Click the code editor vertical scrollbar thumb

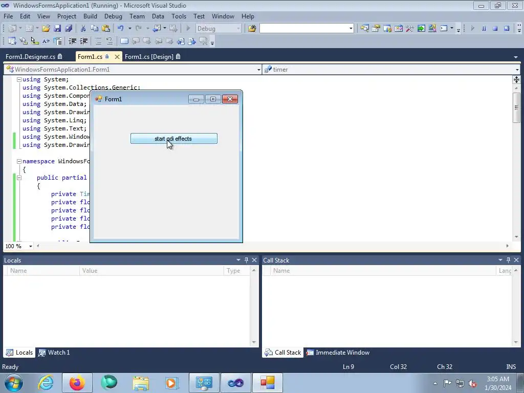pyautogui.click(x=516, y=107)
